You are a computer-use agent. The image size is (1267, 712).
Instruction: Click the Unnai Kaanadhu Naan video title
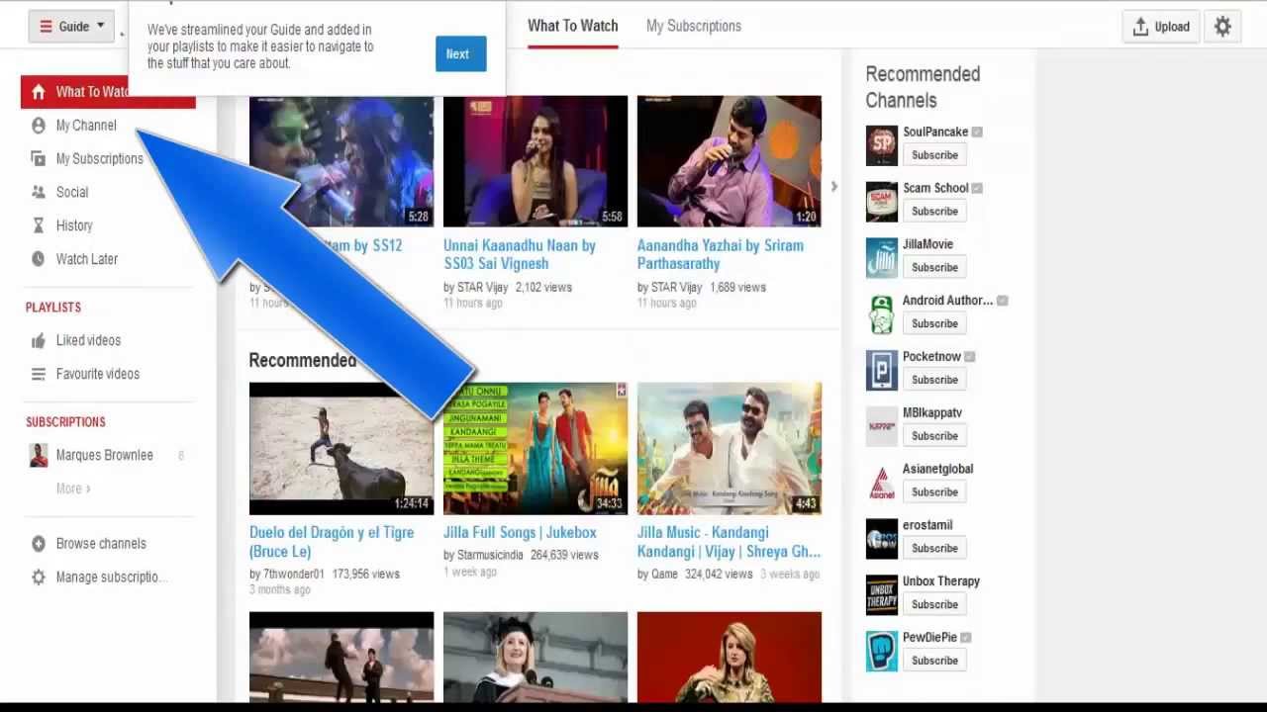[520, 254]
